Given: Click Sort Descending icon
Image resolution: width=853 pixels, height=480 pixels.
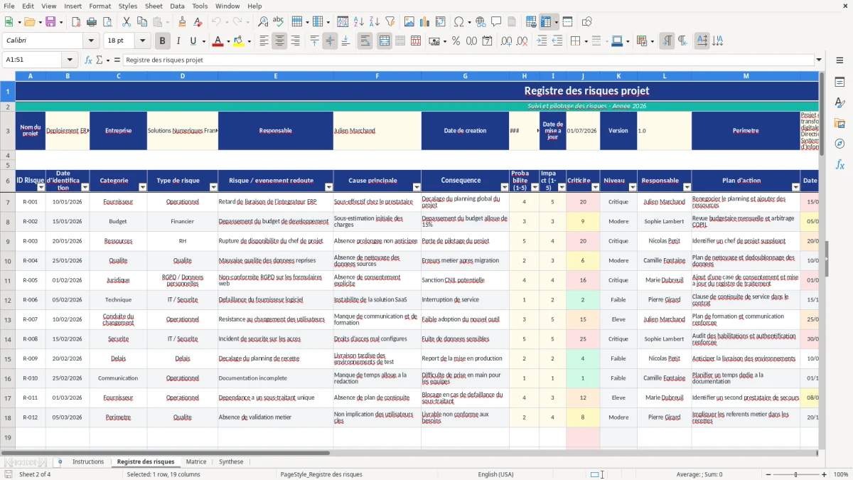Looking at the screenshot, I should pos(374,22).
